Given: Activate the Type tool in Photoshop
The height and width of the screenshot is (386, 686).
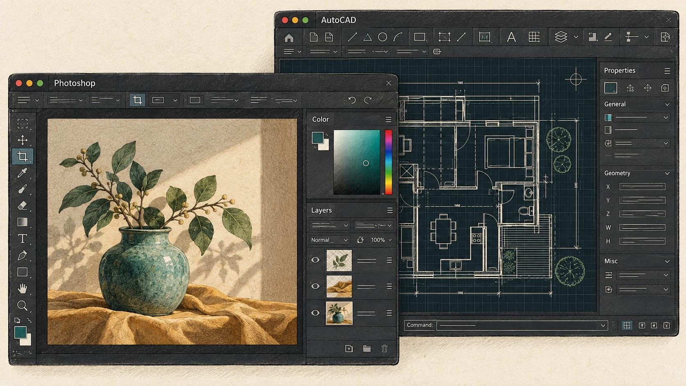Looking at the screenshot, I should 23,238.
